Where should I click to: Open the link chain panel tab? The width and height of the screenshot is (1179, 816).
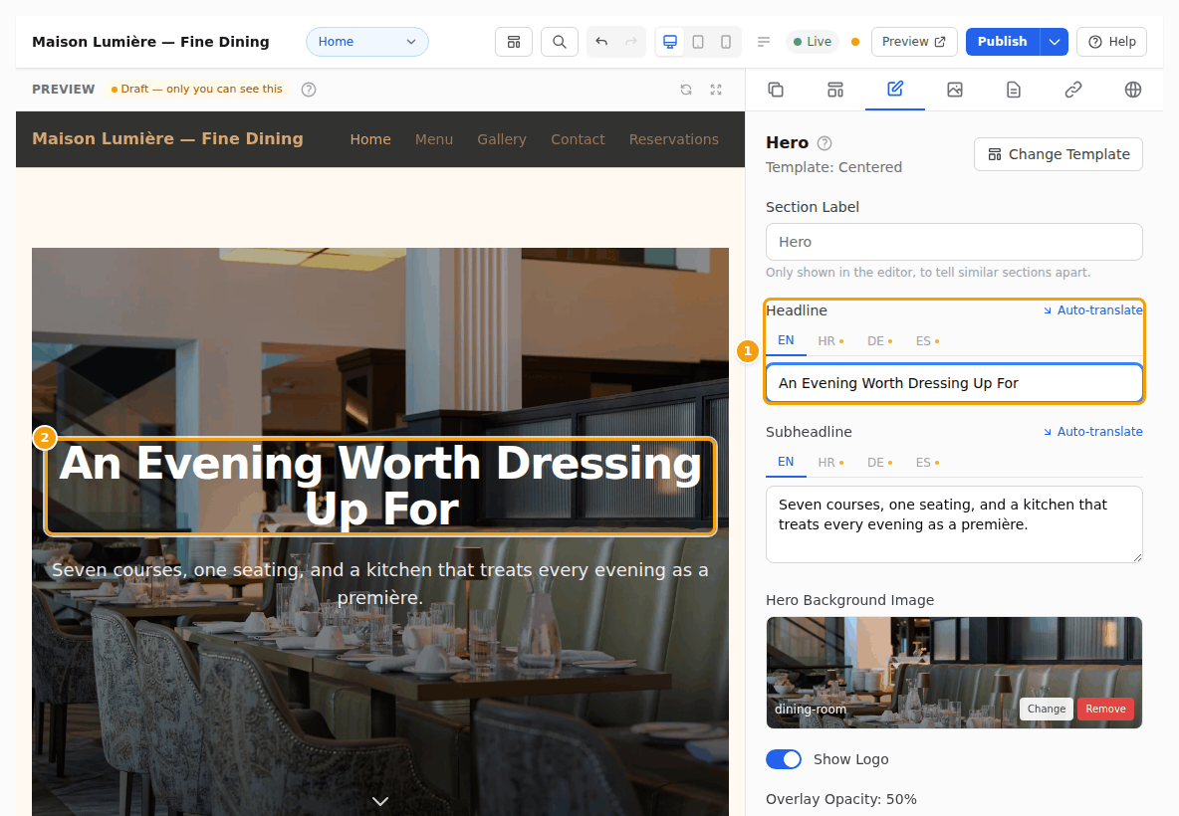click(x=1073, y=90)
